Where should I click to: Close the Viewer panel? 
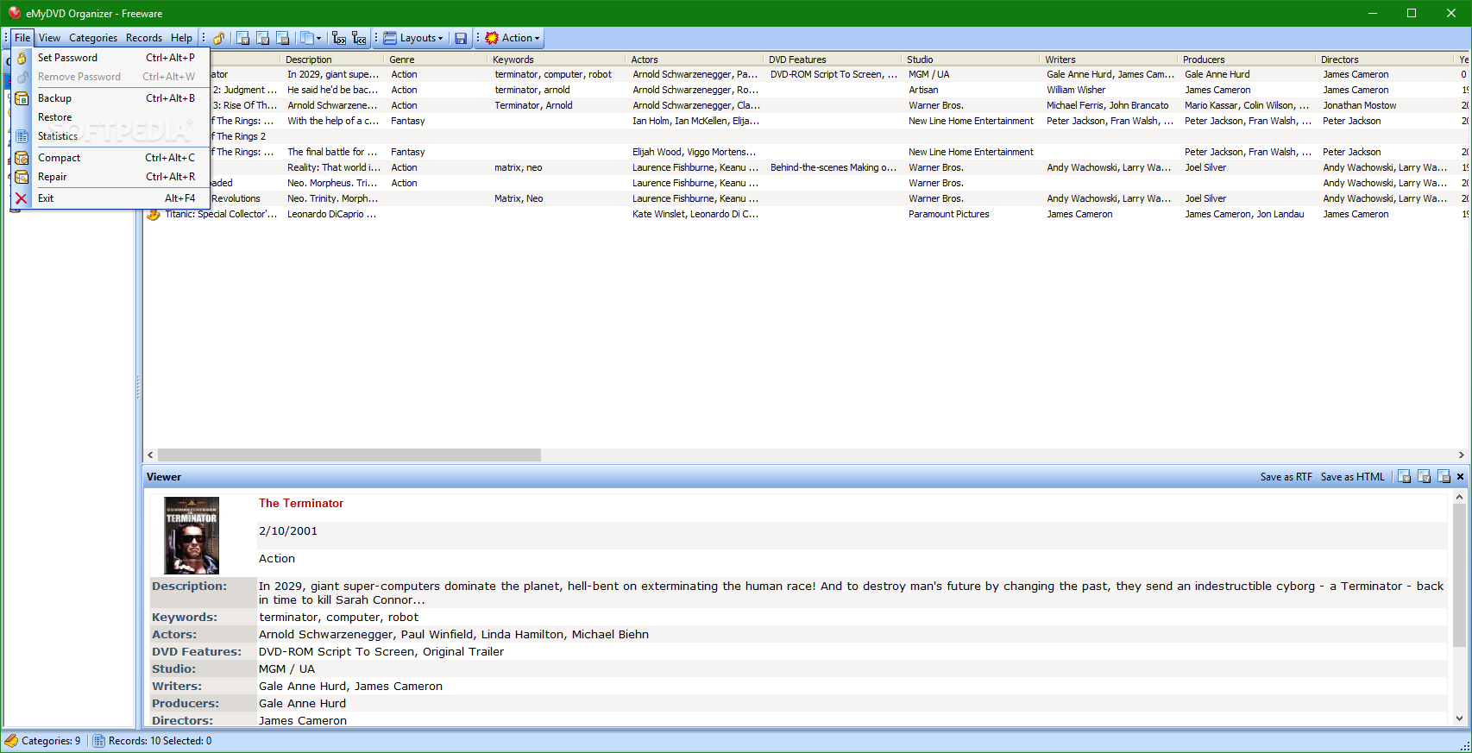(1460, 477)
